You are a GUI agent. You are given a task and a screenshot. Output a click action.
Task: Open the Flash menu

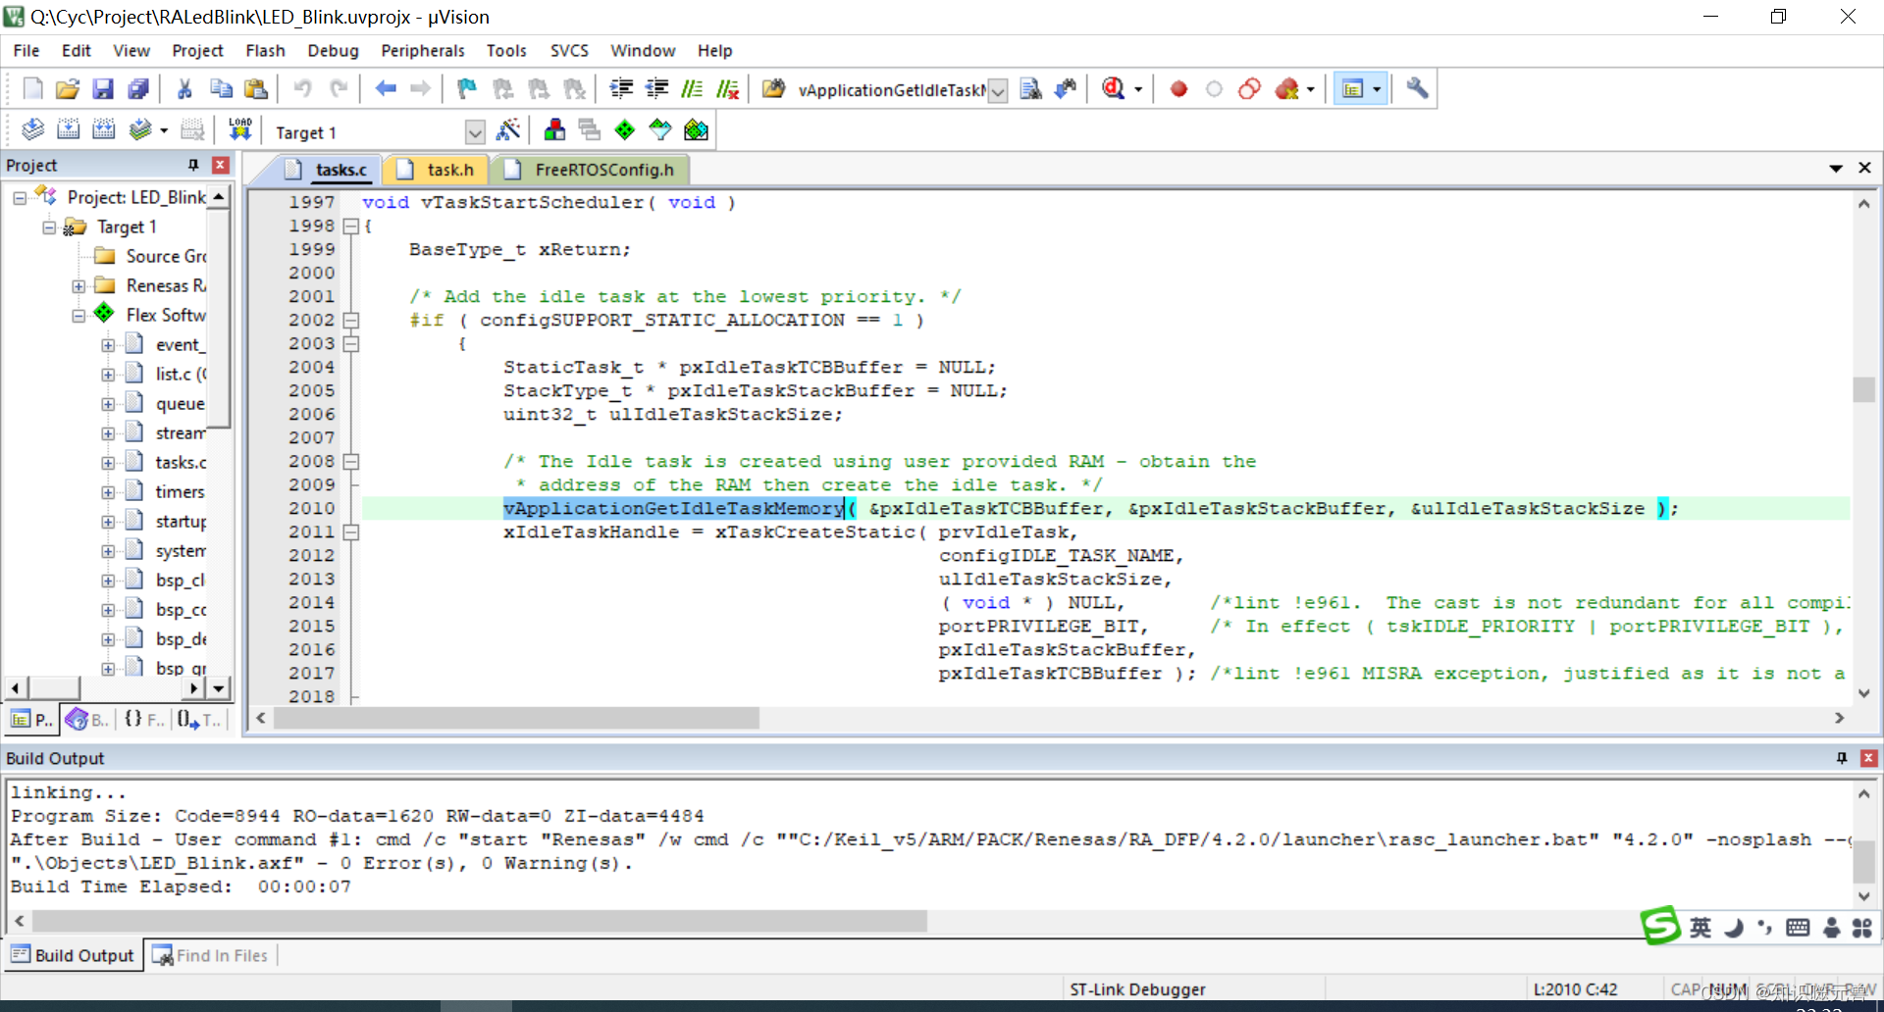tap(265, 50)
